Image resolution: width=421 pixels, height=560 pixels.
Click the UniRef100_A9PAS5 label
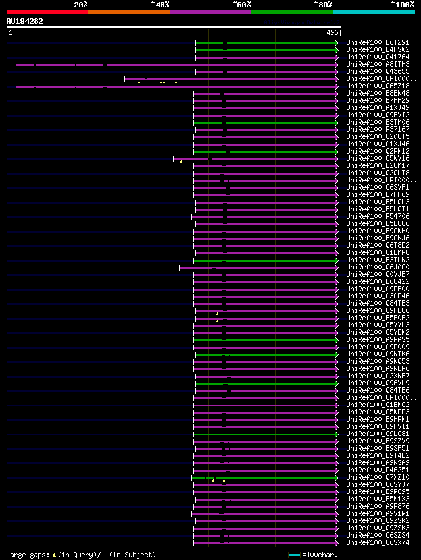[x=378, y=340]
